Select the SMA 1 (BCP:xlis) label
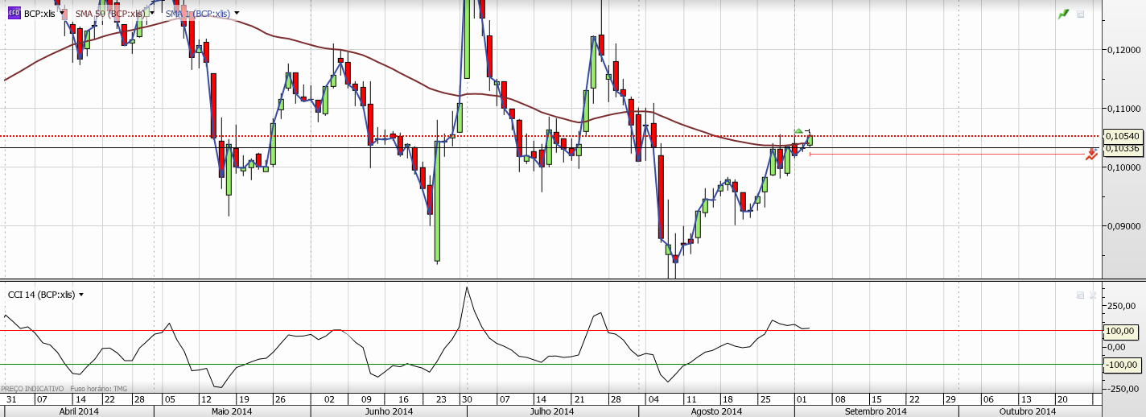Viewport: 1146px width, 417px height. (197, 14)
